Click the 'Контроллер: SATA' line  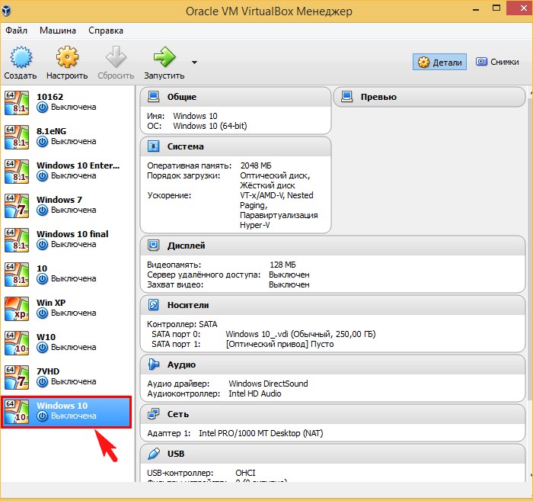click(x=182, y=324)
